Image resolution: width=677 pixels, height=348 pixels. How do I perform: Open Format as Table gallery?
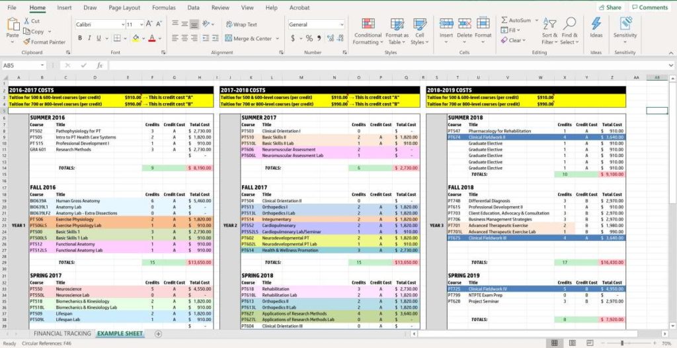(397, 31)
